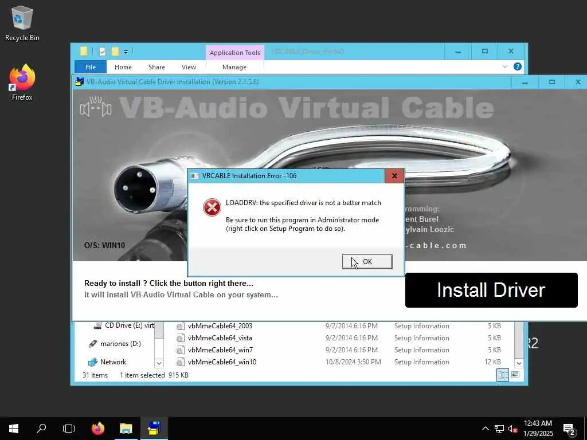
Task: Switch to VB-Audio installer on the taskbar
Action: pos(154,429)
